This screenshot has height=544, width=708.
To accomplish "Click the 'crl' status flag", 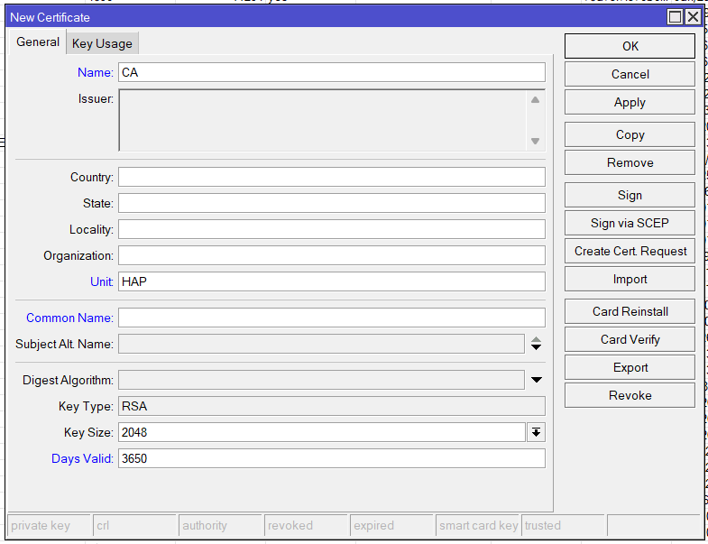I will (x=135, y=525).
